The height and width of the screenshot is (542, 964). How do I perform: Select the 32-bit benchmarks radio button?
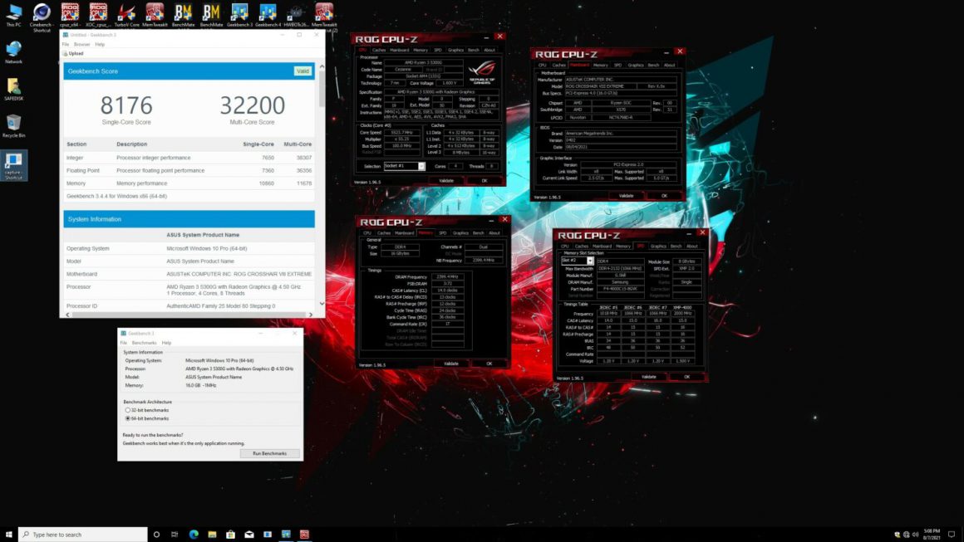click(126, 410)
